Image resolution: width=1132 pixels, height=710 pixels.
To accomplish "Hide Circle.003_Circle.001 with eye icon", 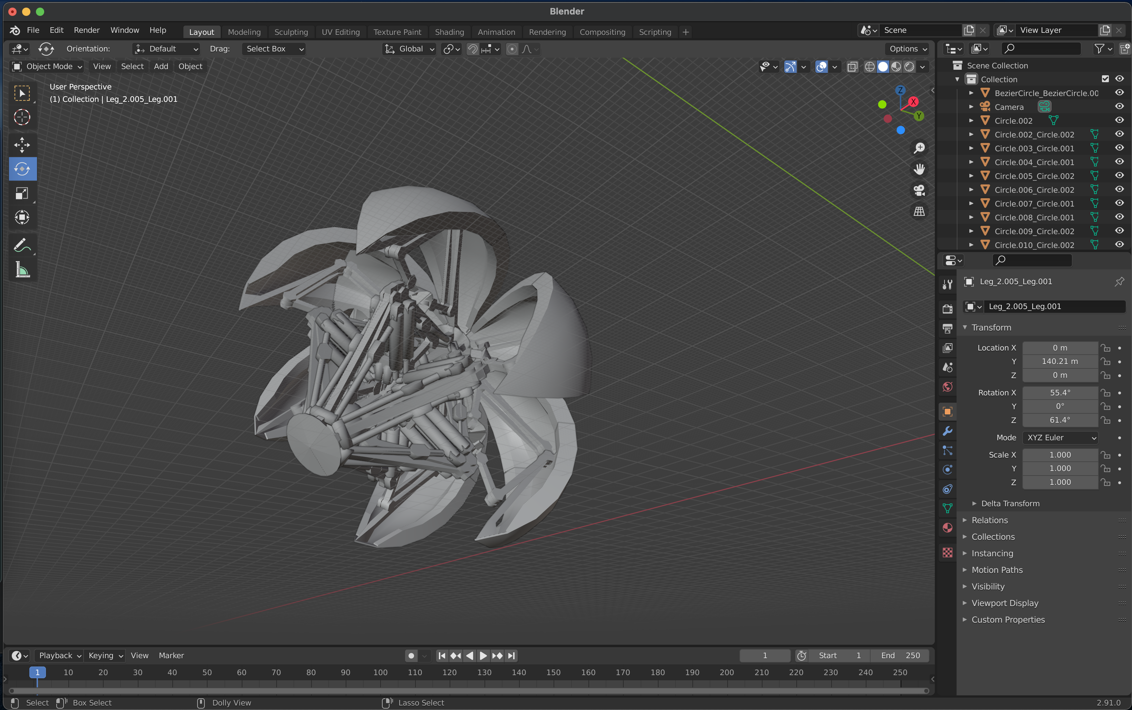I will click(1119, 148).
